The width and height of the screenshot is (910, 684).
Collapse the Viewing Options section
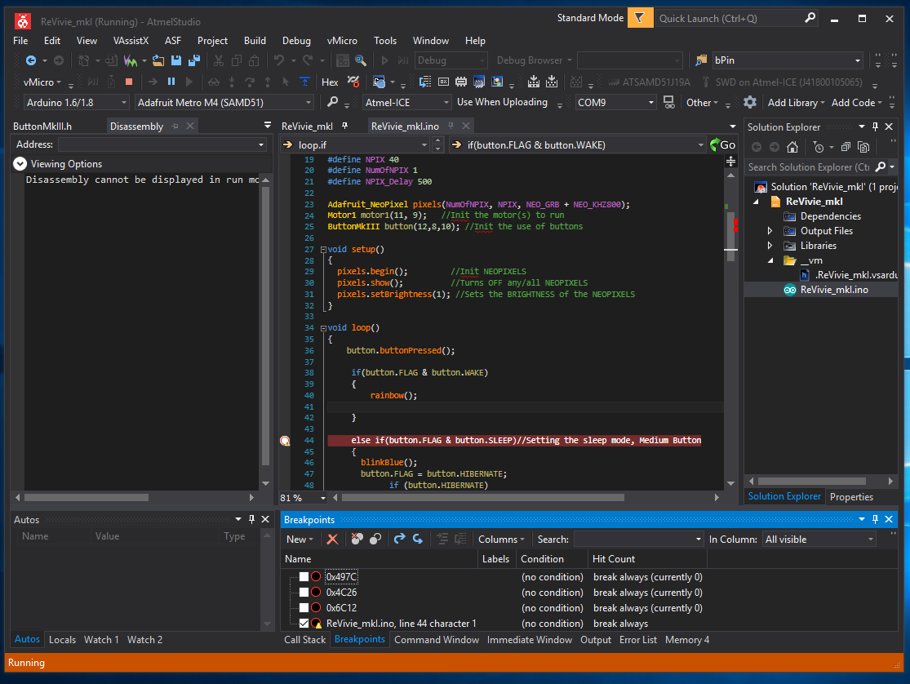(20, 164)
